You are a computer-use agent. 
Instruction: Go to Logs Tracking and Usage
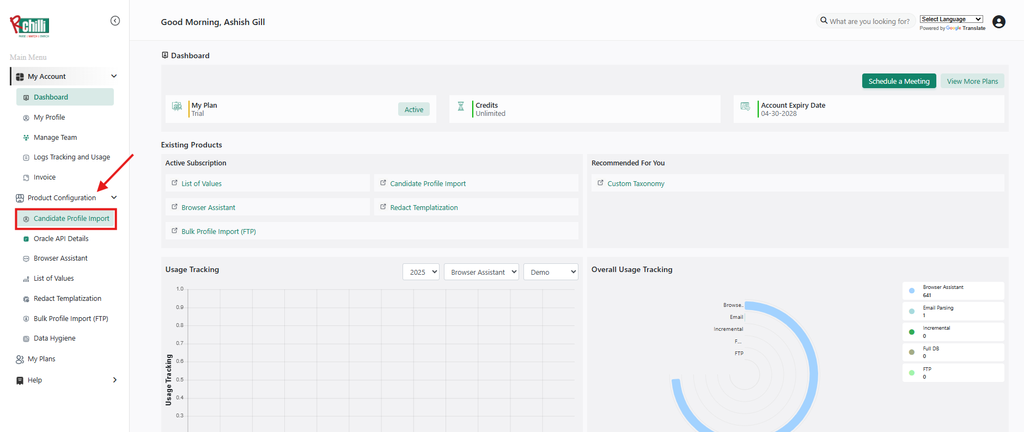coord(71,157)
